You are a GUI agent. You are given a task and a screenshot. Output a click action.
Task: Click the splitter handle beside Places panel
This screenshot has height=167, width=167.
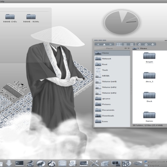131,86
